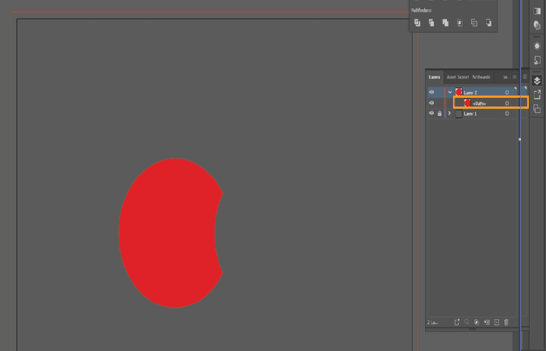Image resolution: width=546 pixels, height=351 pixels.
Task: Toggle the Layers panel dock icon
Action: (537, 81)
